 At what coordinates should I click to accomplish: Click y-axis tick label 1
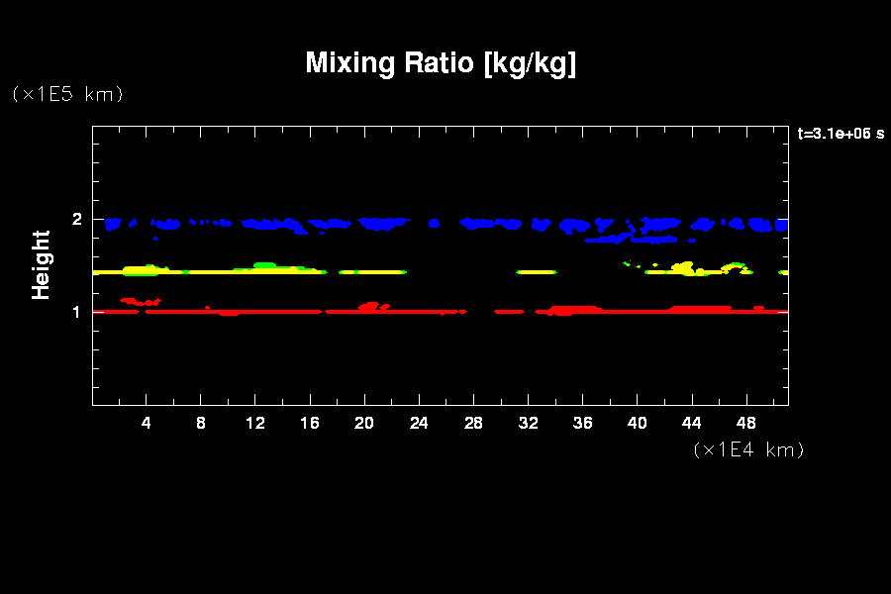(x=77, y=312)
